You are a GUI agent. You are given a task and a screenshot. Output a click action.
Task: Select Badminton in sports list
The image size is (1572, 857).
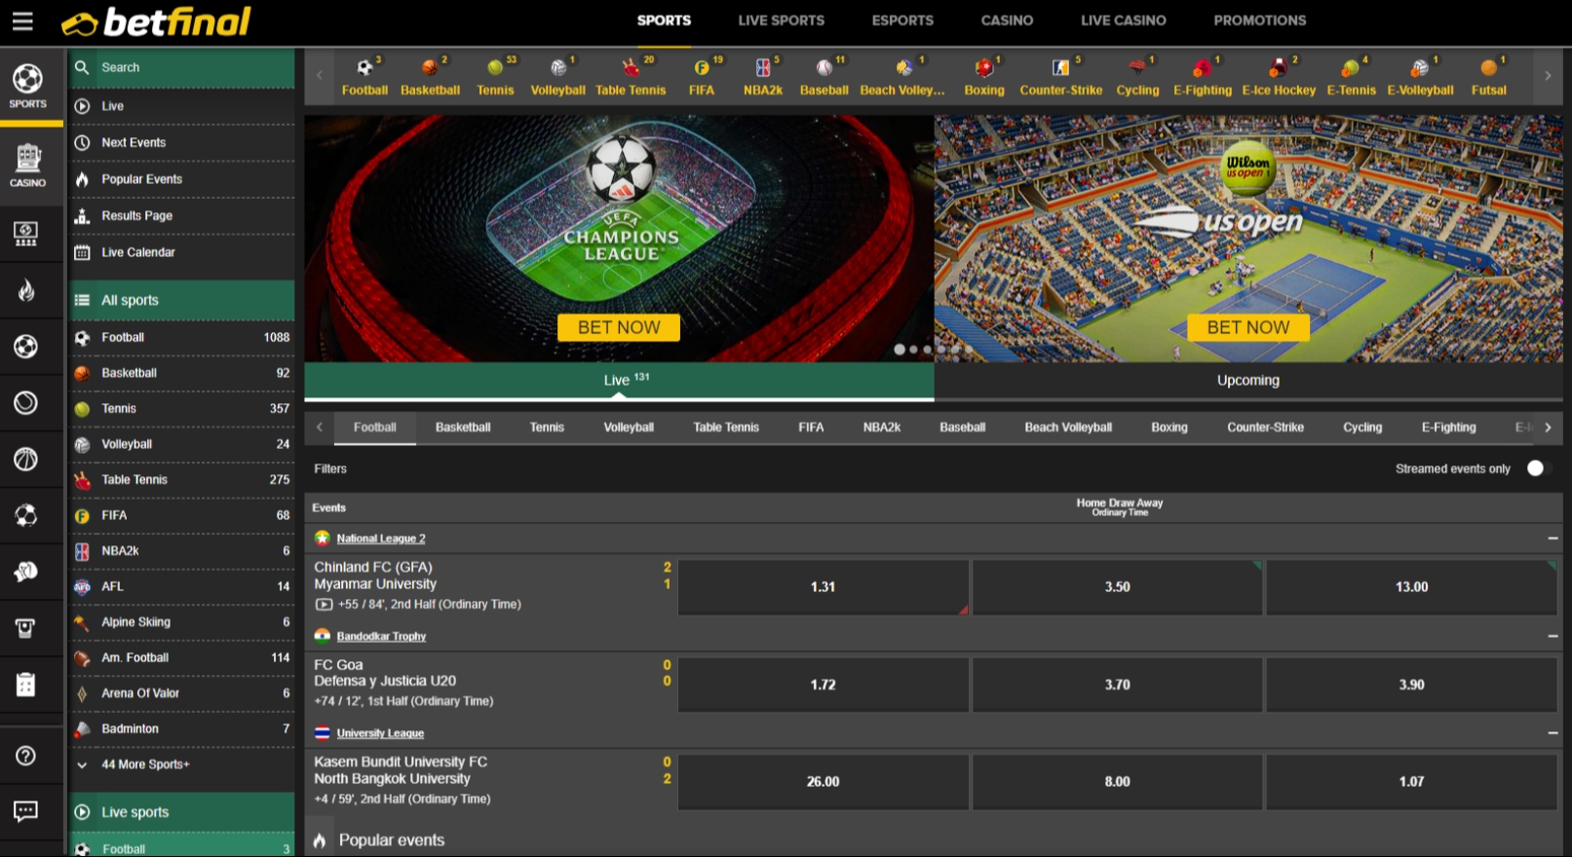(x=181, y=728)
